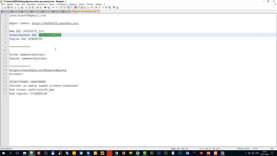Click the line 'Ваш пароль: 515QKQScq5'
This screenshot has width=277, height=156.
coord(28,94)
